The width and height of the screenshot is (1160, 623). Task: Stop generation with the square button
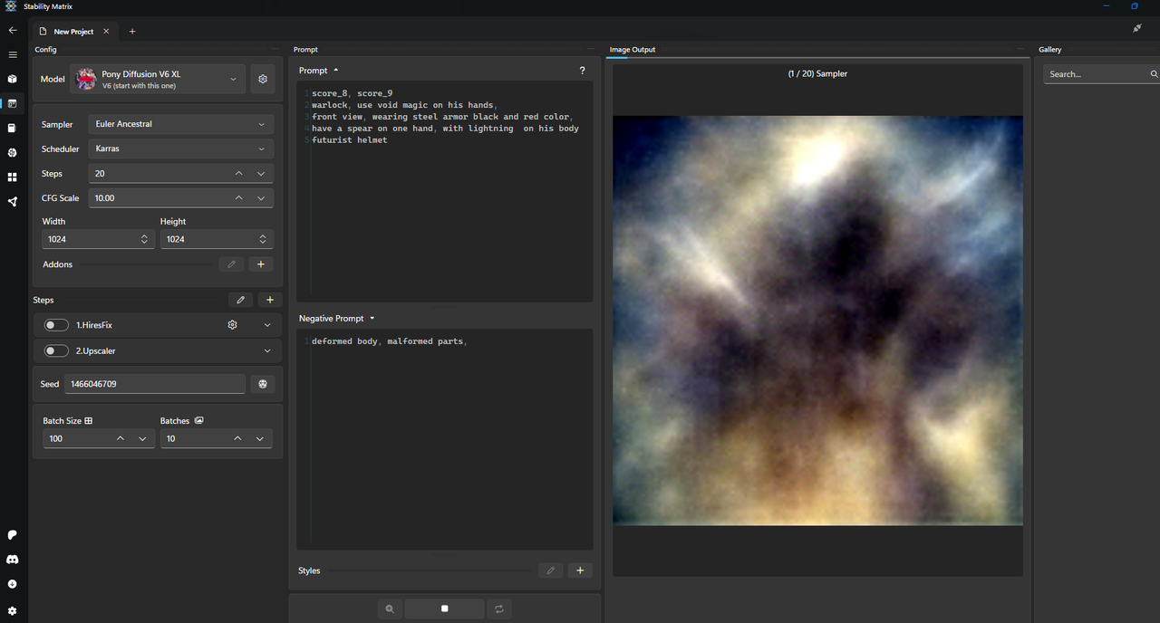[x=444, y=609]
